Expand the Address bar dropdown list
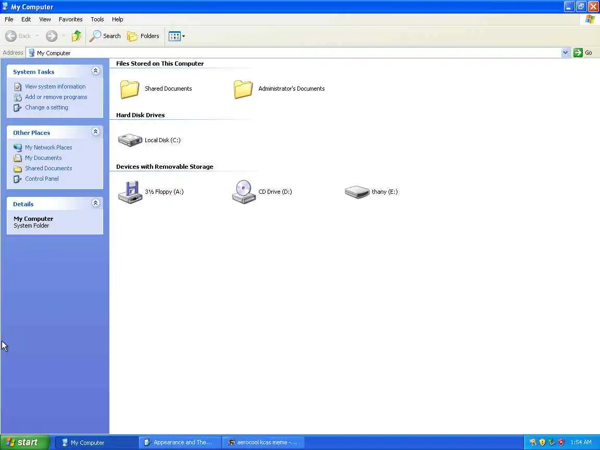 pos(565,53)
